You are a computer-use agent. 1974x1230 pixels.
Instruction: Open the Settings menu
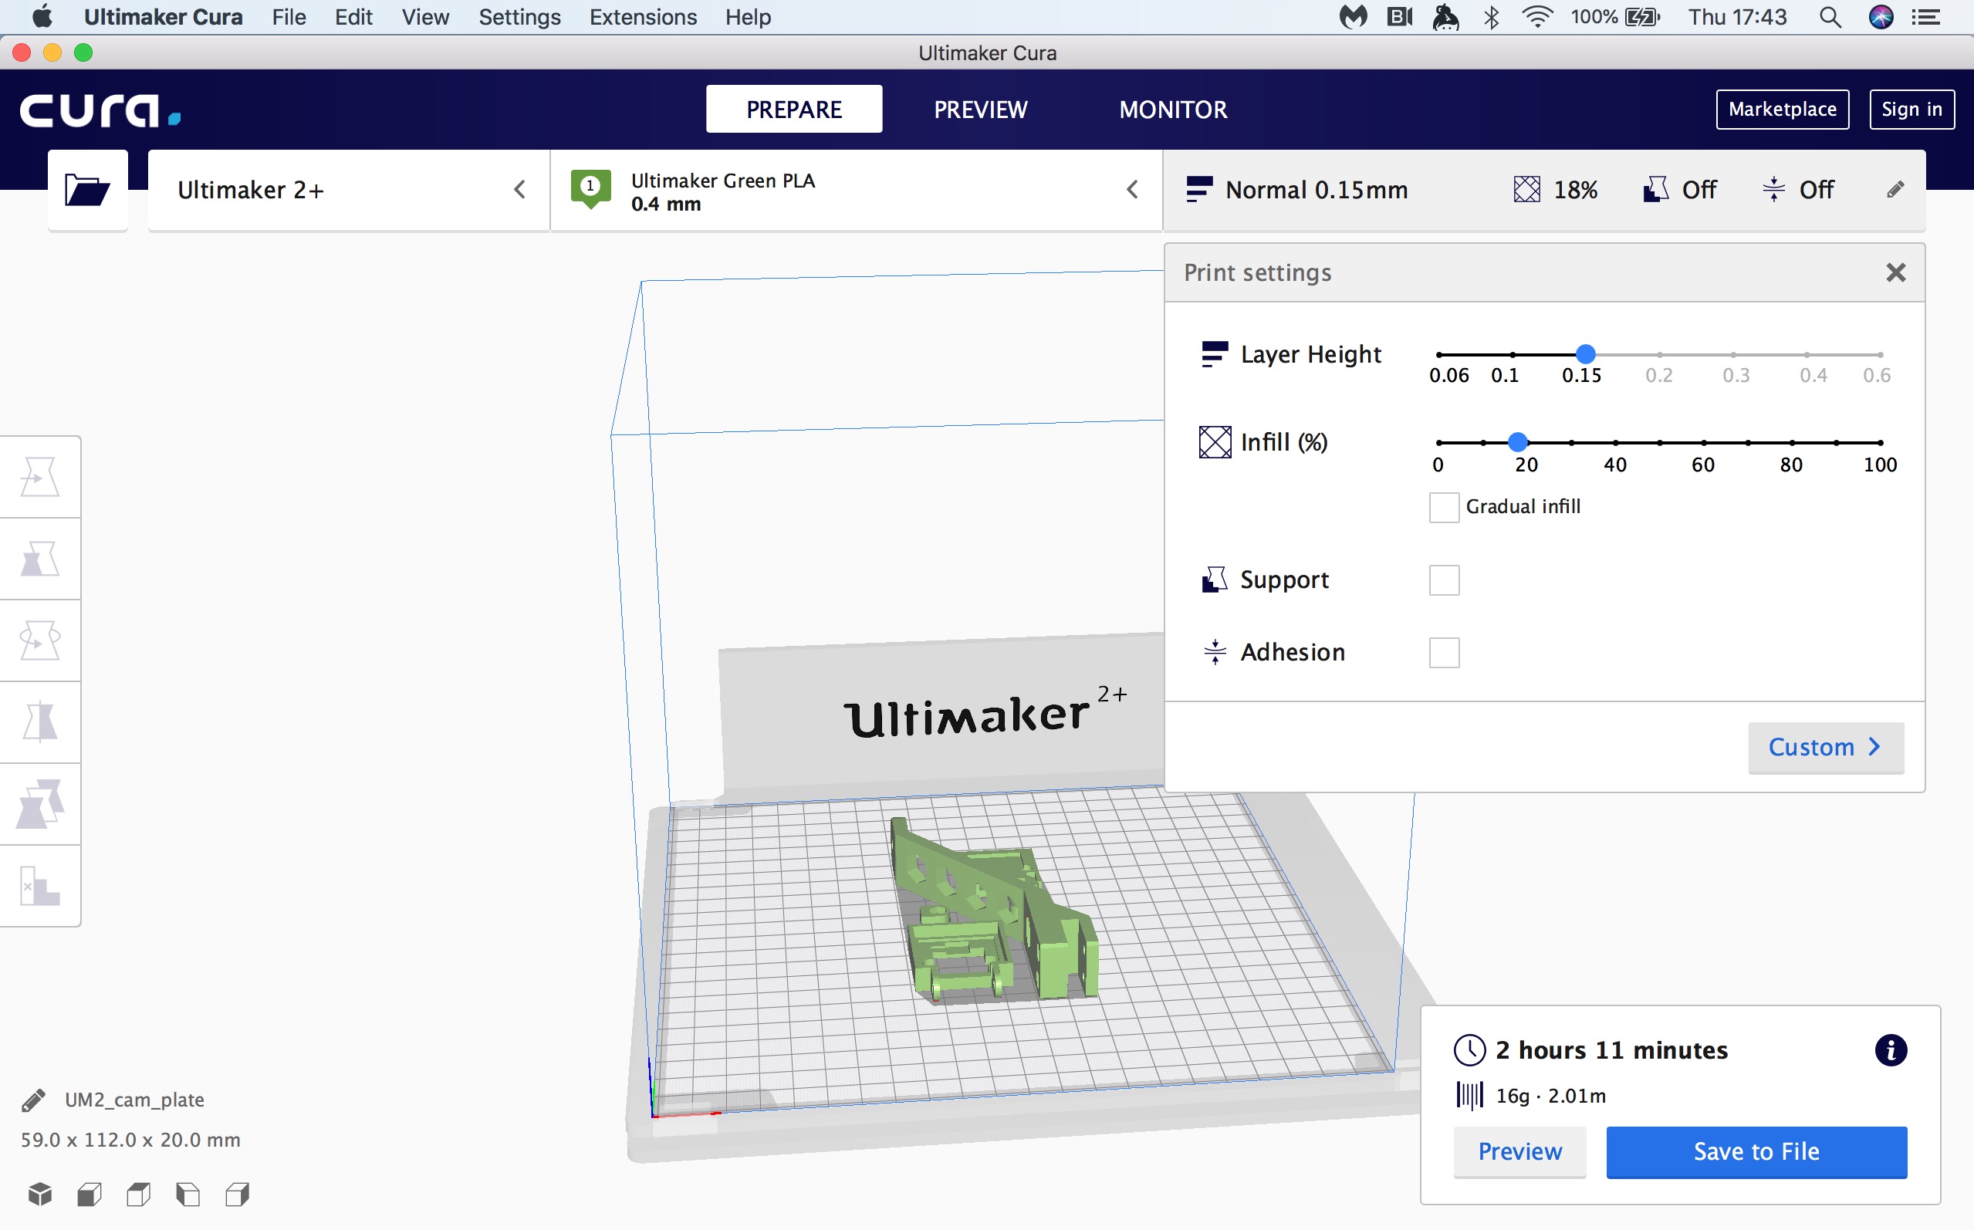click(x=519, y=17)
